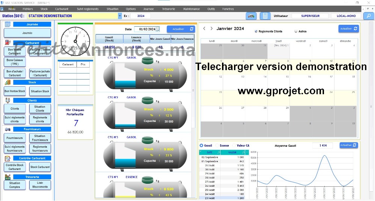Open Bons Caisses (TPE)
The width and height of the screenshot is (375, 201).
[15, 62]
